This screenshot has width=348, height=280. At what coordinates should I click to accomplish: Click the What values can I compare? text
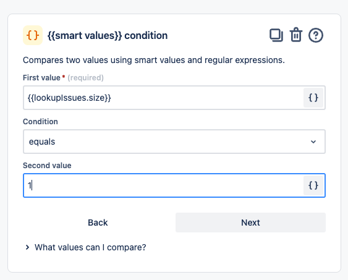(x=90, y=247)
